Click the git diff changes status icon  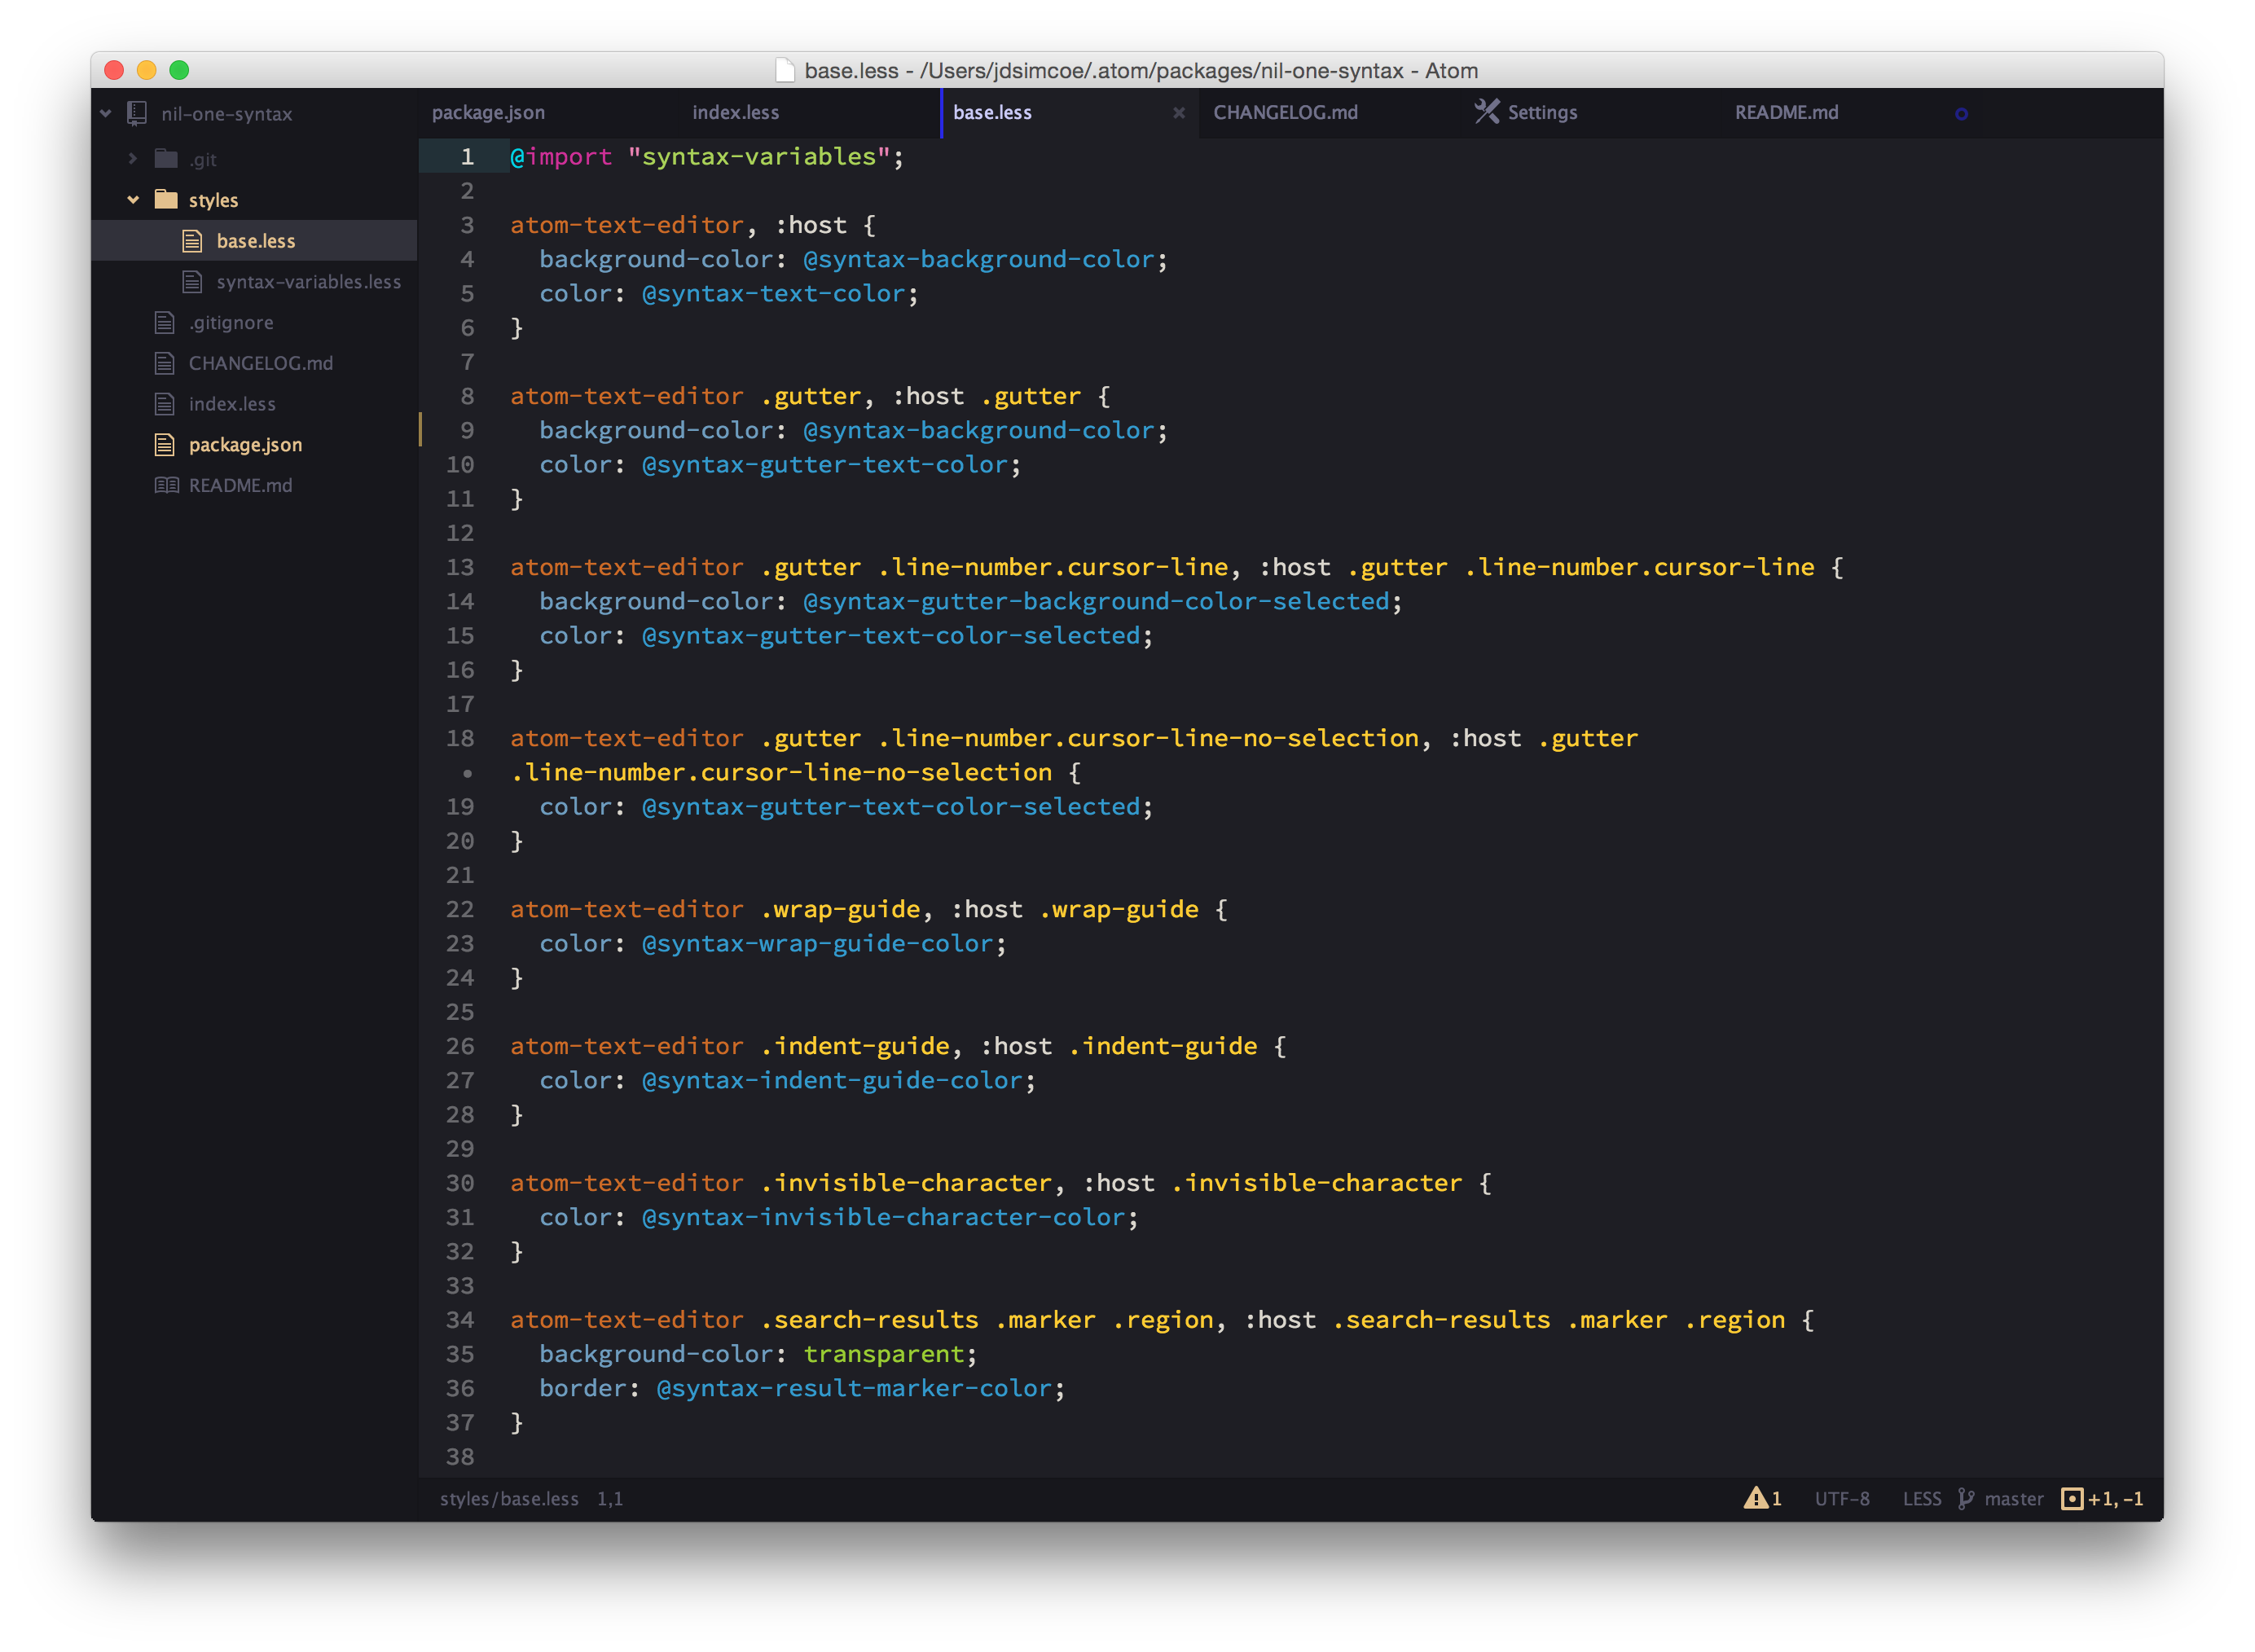coord(2072,1498)
